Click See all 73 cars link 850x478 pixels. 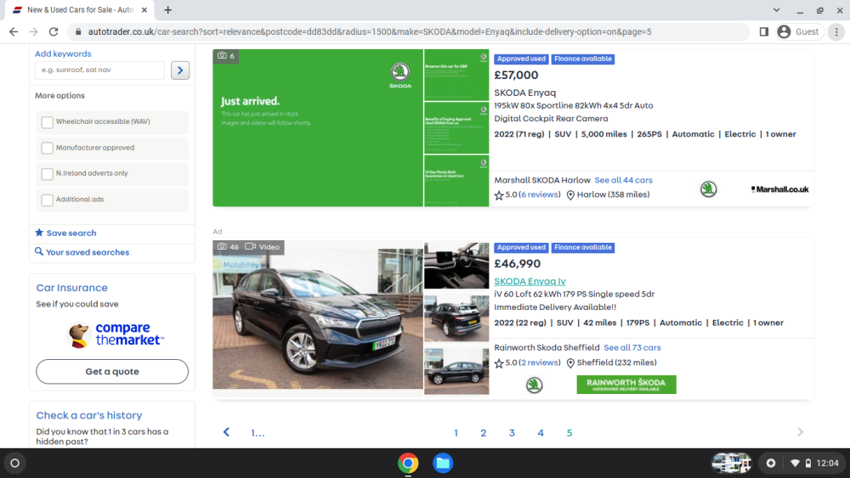tap(632, 347)
